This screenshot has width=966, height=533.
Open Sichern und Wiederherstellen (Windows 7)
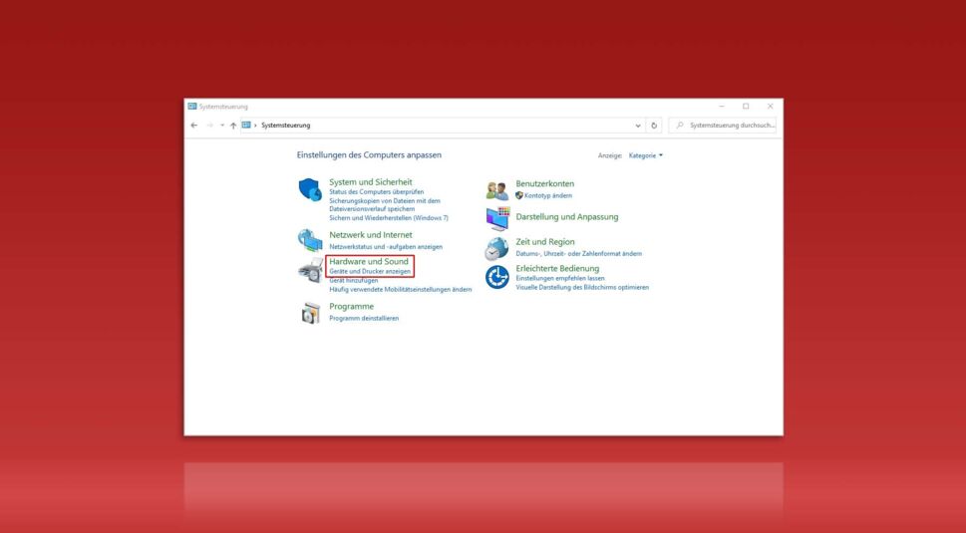point(389,218)
